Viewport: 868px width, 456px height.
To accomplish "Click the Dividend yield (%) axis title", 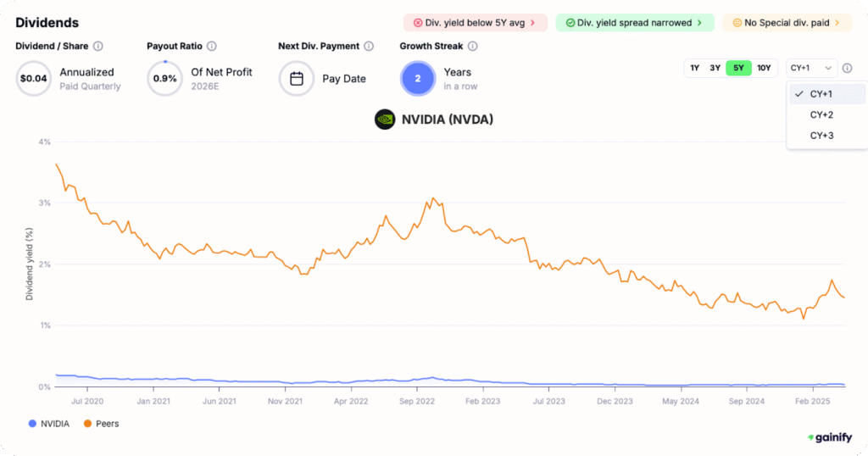I will (30, 264).
